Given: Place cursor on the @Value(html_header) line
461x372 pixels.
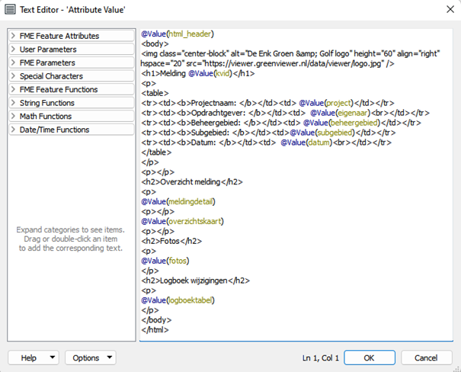Looking at the screenshot, I should pos(178,34).
